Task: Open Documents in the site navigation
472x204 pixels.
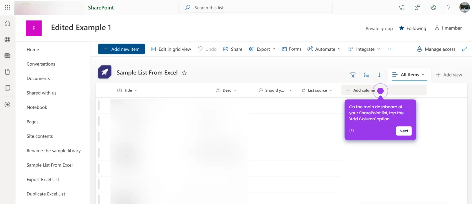Action: click(x=38, y=79)
